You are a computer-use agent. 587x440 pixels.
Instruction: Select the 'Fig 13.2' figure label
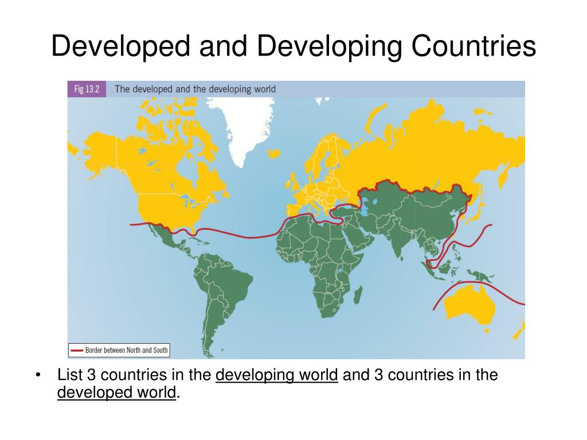(87, 89)
